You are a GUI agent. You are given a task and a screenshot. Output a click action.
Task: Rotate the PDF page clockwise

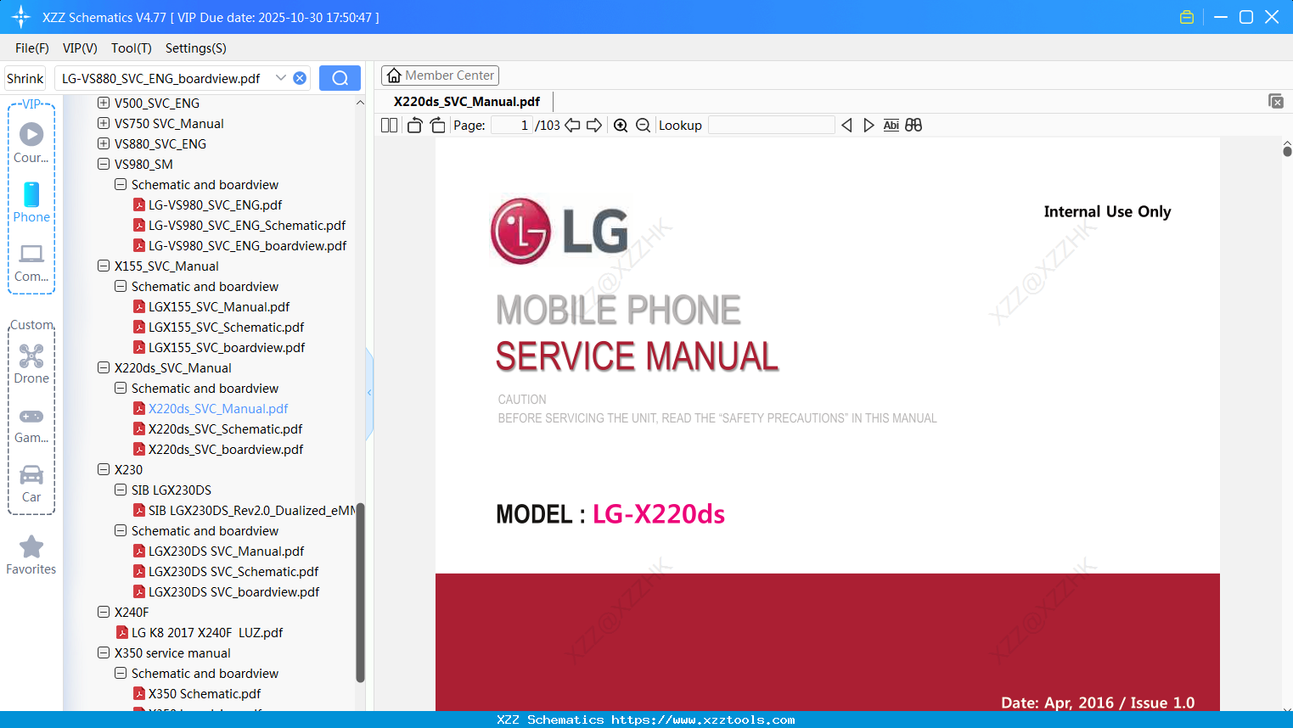[436, 125]
